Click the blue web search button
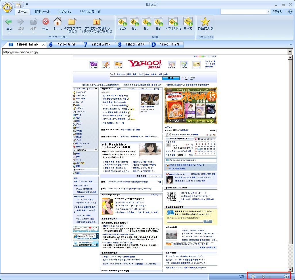Image resolution: width=295 pixels, height=280 pixels. click(171, 78)
